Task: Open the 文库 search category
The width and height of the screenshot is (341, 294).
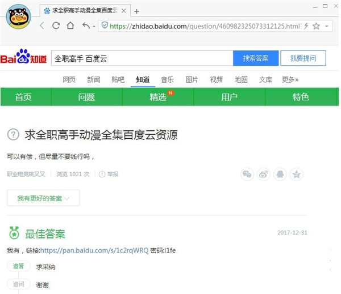Action: coord(265,79)
